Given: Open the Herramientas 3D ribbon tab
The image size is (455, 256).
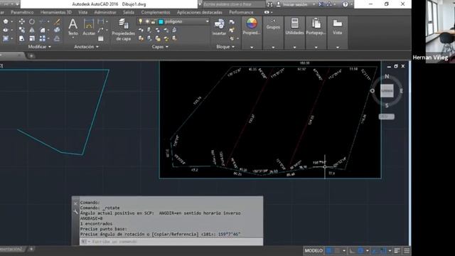Looking at the screenshot, I should (x=56, y=12).
